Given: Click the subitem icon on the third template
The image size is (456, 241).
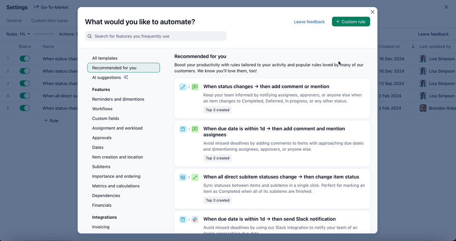Looking at the screenshot, I should point(183,178).
